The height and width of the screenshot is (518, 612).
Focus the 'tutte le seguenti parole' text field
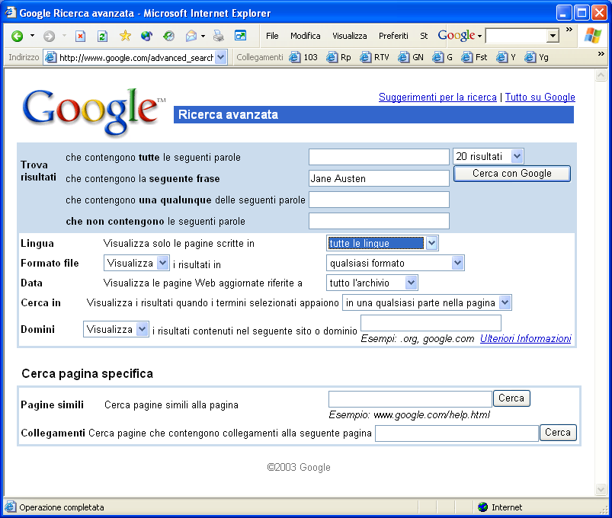tap(379, 157)
